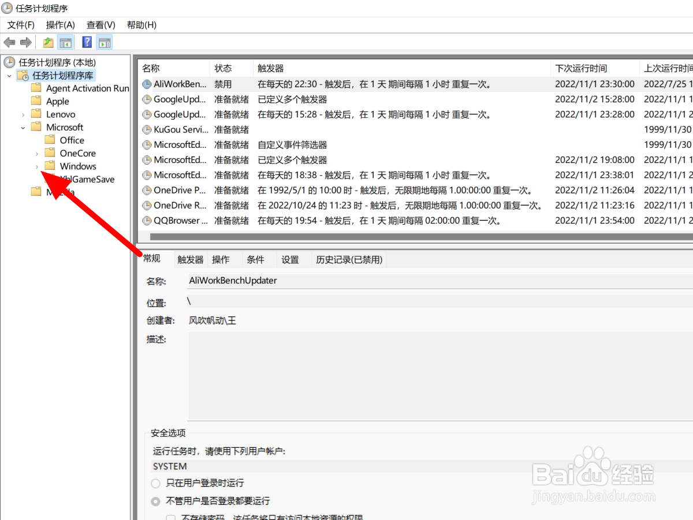The image size is (693, 520).
Task: Click the clock icon of OneDrive P task
Action: [147, 190]
